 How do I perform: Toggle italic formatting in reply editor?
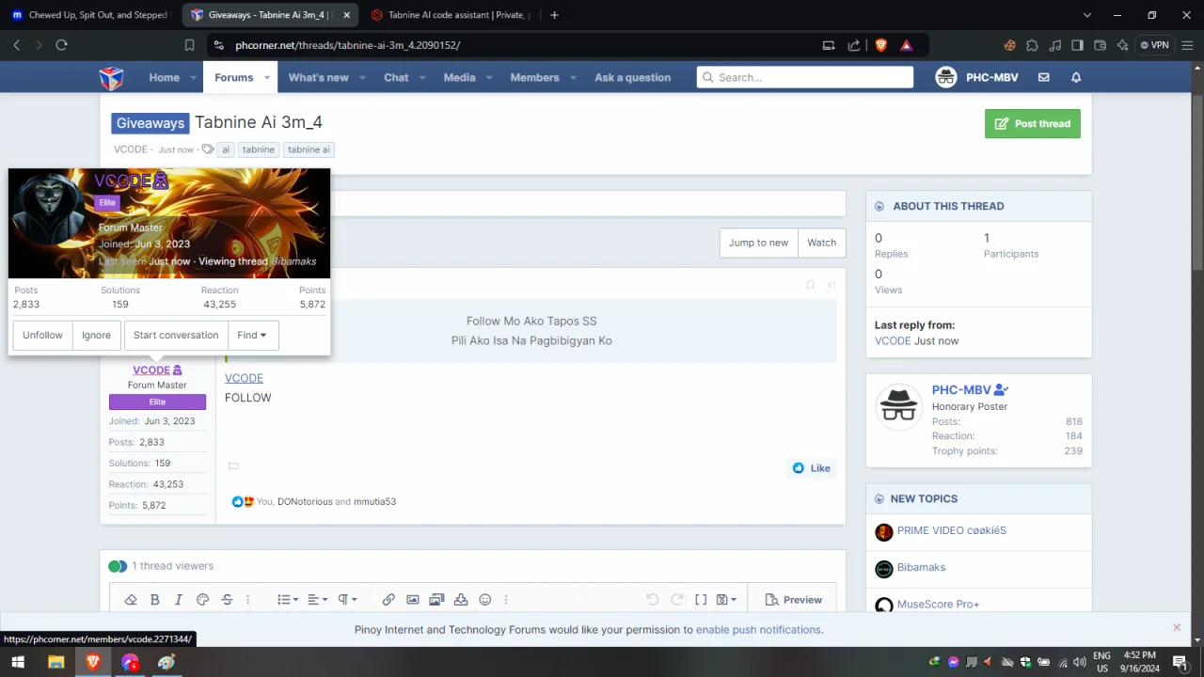click(179, 600)
